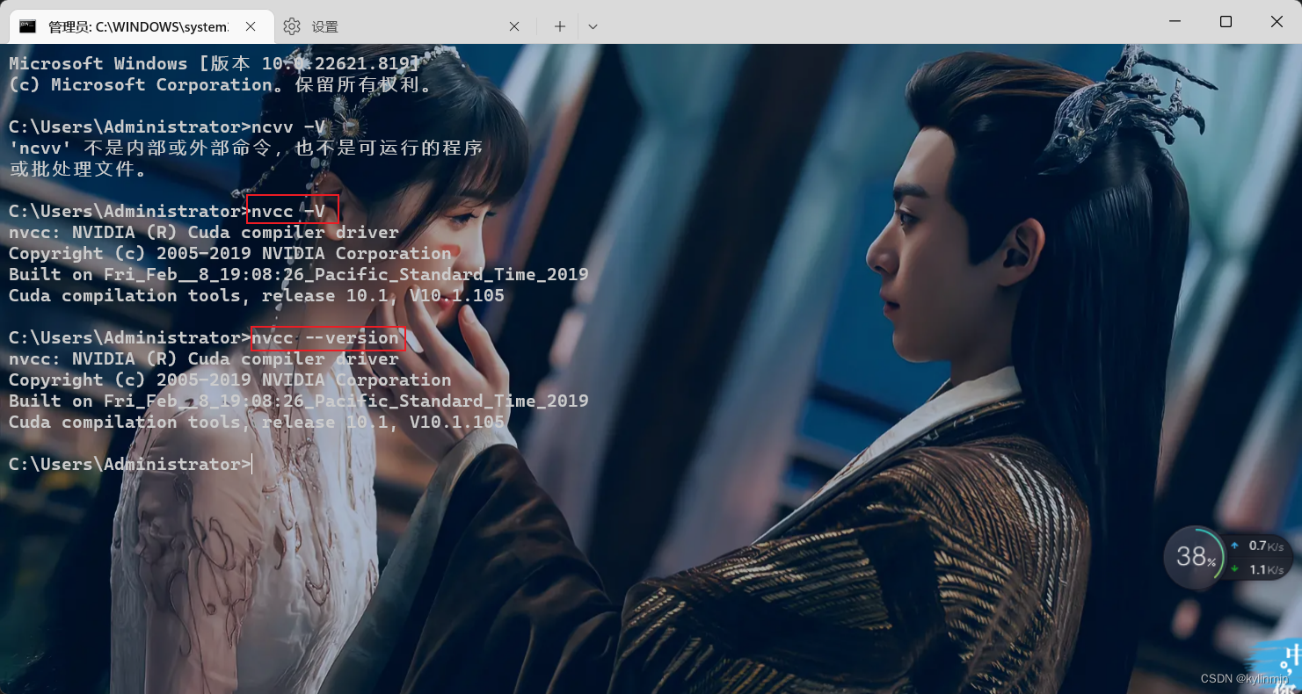Click the second 'Copyright (c) 2005-2019 NVIDIA' line

click(230, 380)
